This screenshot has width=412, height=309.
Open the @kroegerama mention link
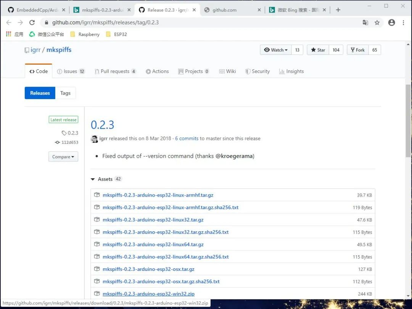click(x=235, y=156)
